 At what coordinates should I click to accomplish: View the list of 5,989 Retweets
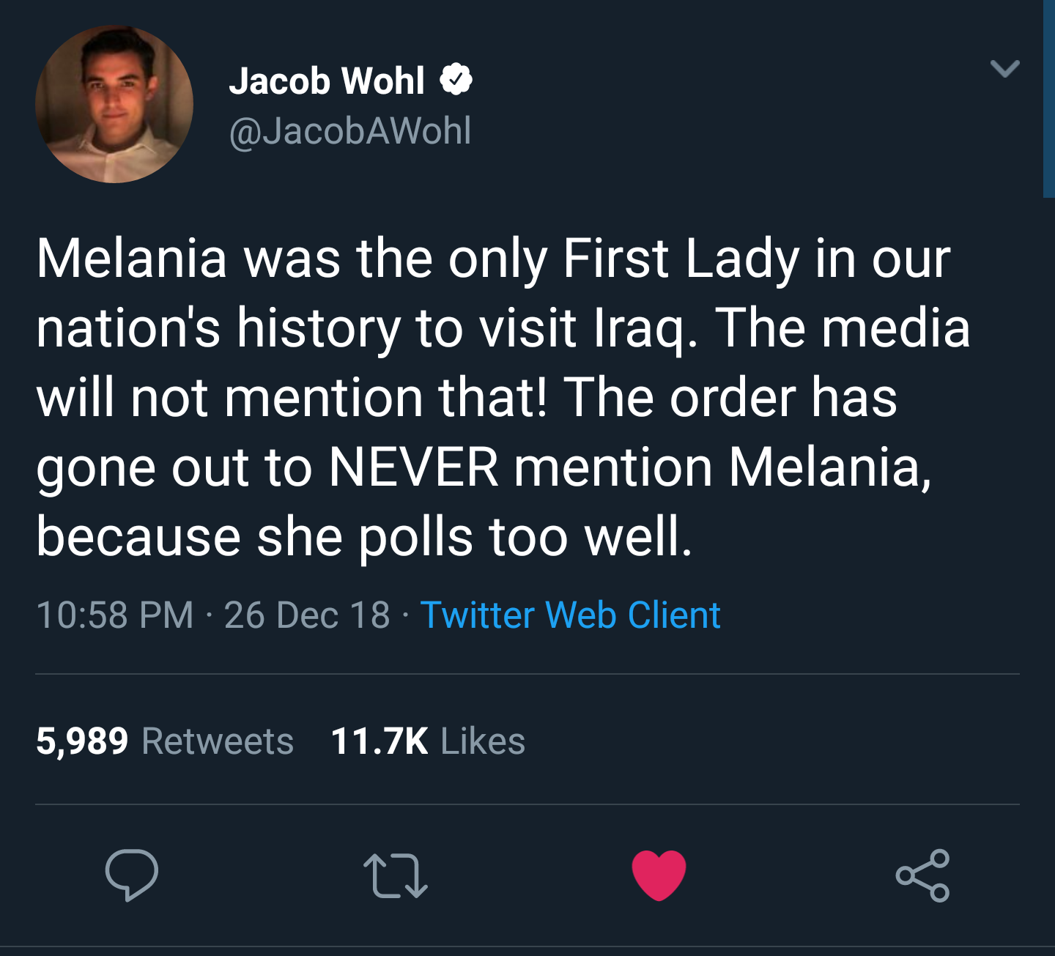point(165,741)
